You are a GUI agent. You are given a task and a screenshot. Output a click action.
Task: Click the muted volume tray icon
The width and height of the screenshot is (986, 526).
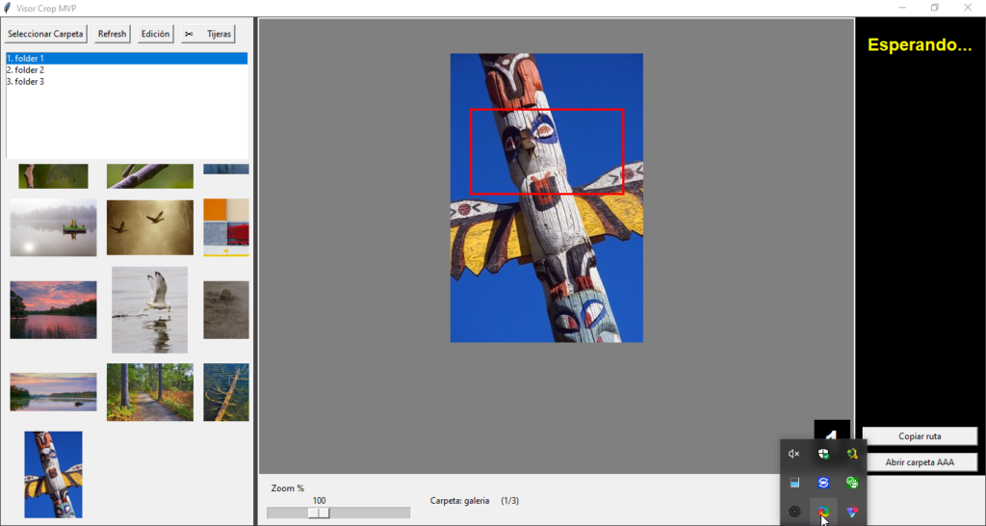(794, 454)
